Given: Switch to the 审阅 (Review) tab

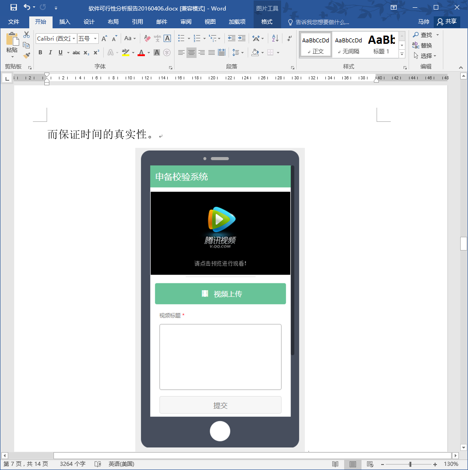Looking at the screenshot, I should click(186, 22).
